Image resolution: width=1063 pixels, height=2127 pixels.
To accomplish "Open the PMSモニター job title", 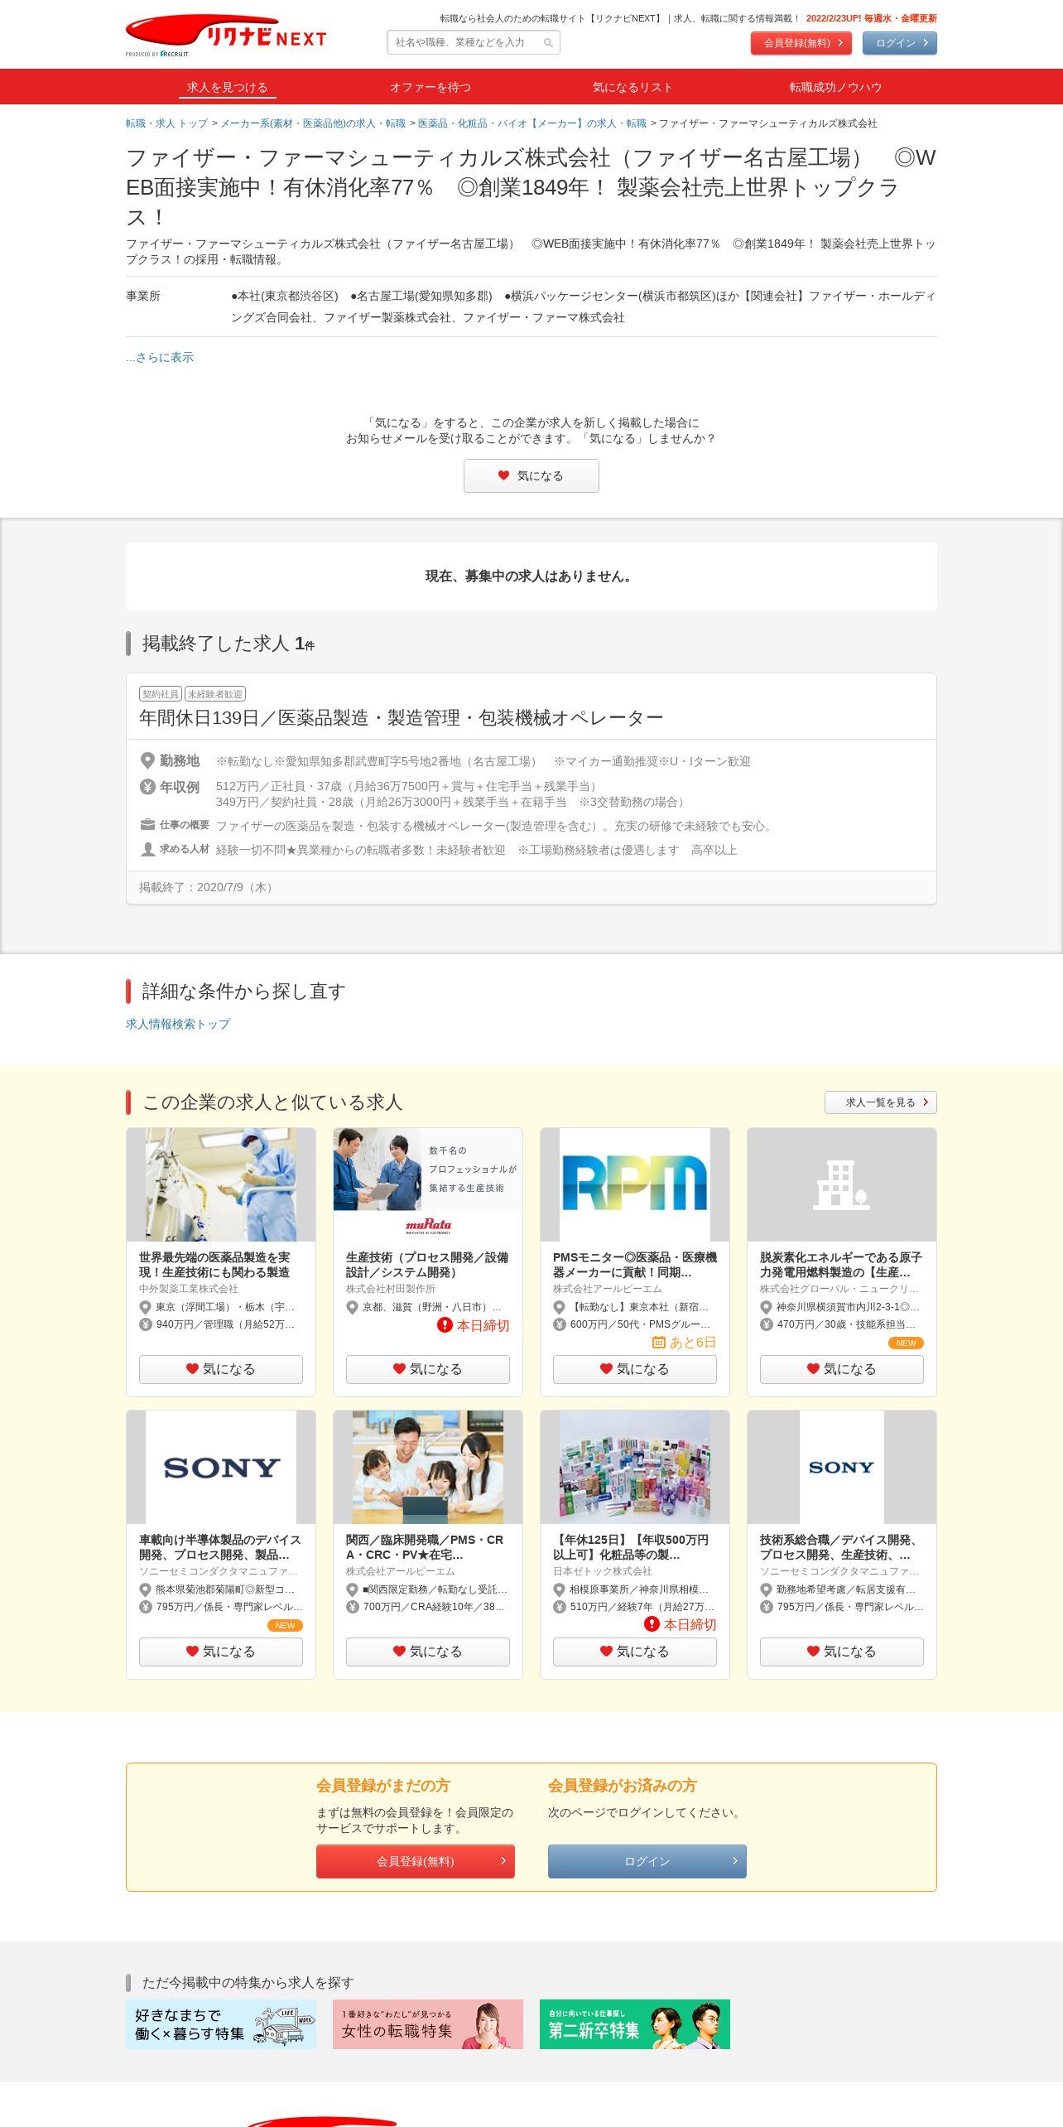I will tap(635, 1265).
